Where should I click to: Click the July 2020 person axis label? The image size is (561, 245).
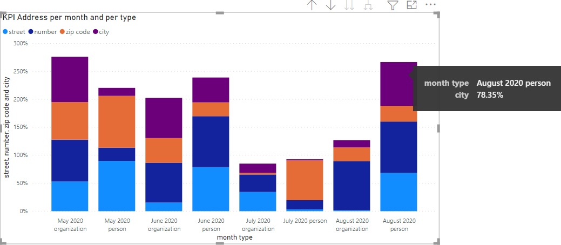click(305, 221)
